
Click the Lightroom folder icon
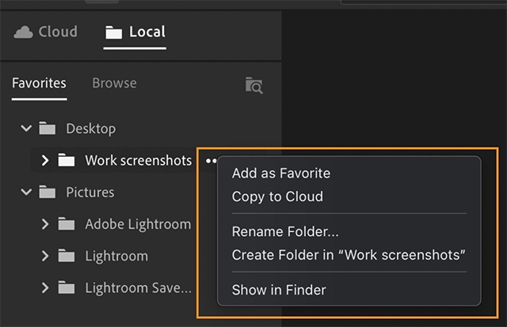click(67, 256)
